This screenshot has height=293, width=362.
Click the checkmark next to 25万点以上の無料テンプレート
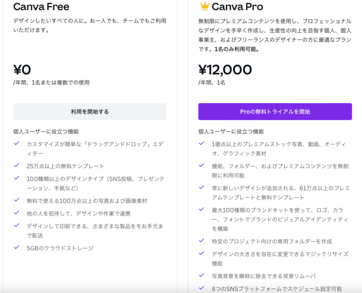point(16,165)
